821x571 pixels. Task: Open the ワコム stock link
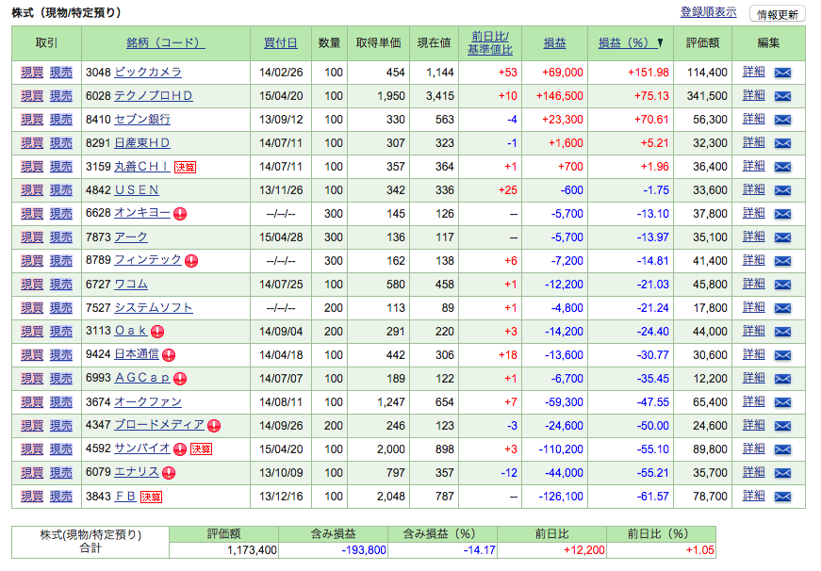(131, 285)
